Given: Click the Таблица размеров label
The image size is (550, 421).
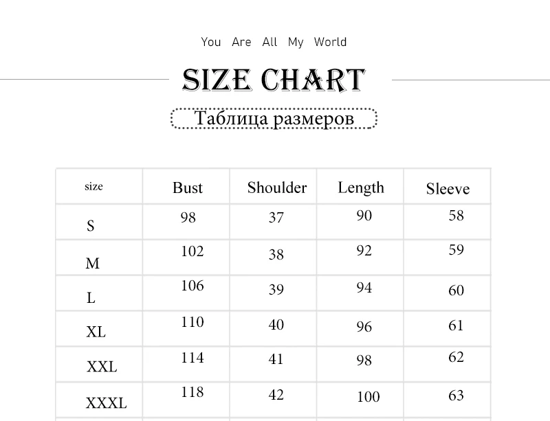Looking at the screenshot, I should pyautogui.click(x=274, y=119).
